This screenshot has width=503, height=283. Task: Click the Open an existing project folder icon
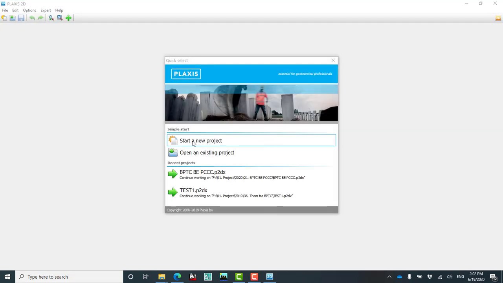point(173,153)
